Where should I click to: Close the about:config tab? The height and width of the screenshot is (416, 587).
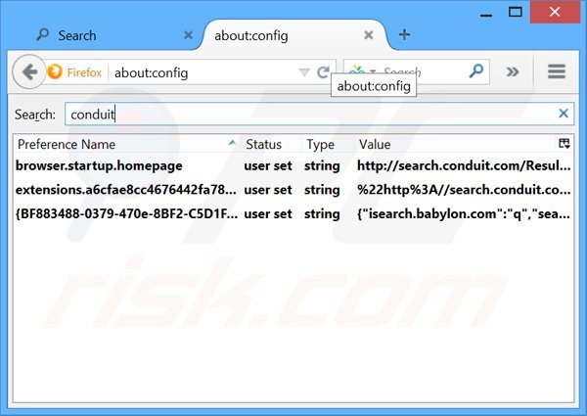click(369, 35)
